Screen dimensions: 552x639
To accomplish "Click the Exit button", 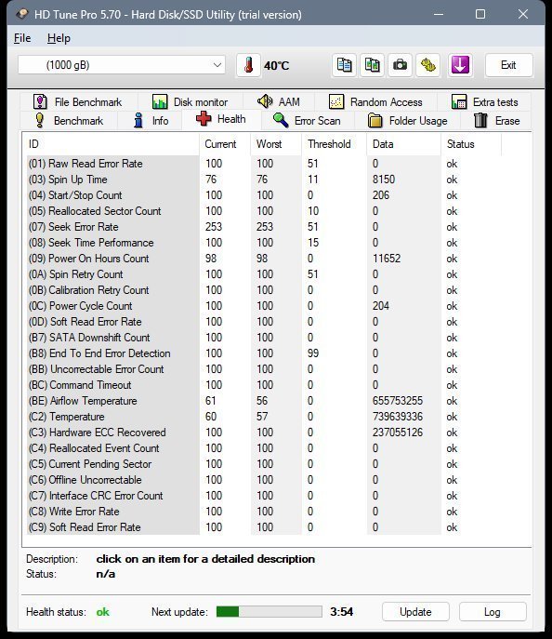I will coord(508,65).
